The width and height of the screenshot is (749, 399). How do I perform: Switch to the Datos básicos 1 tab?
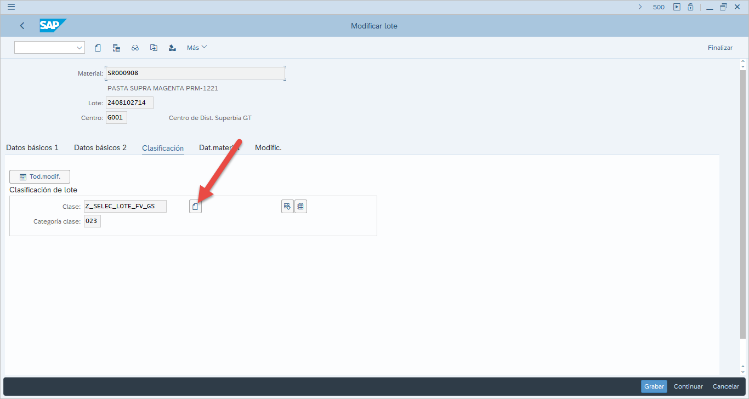[32, 148]
